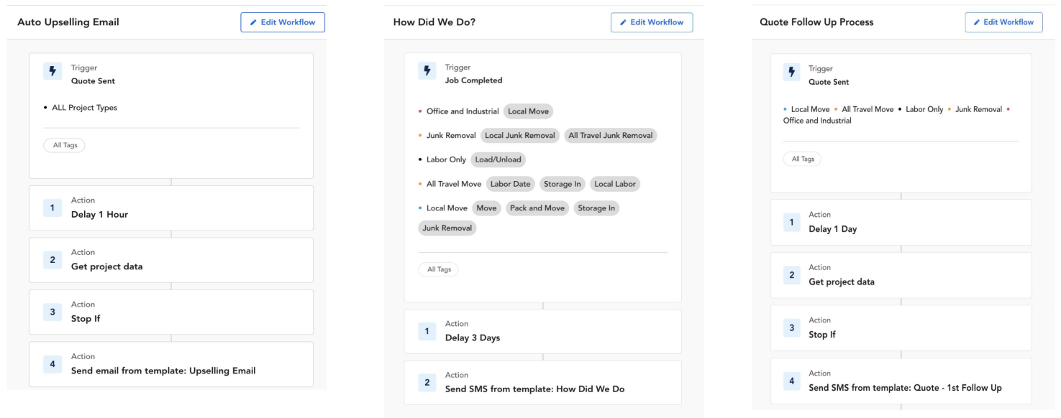
Task: Edit Workflow for How Did We Do?
Action: (652, 22)
